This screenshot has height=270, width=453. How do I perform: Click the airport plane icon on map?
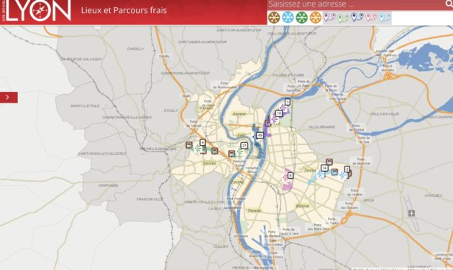412,213
